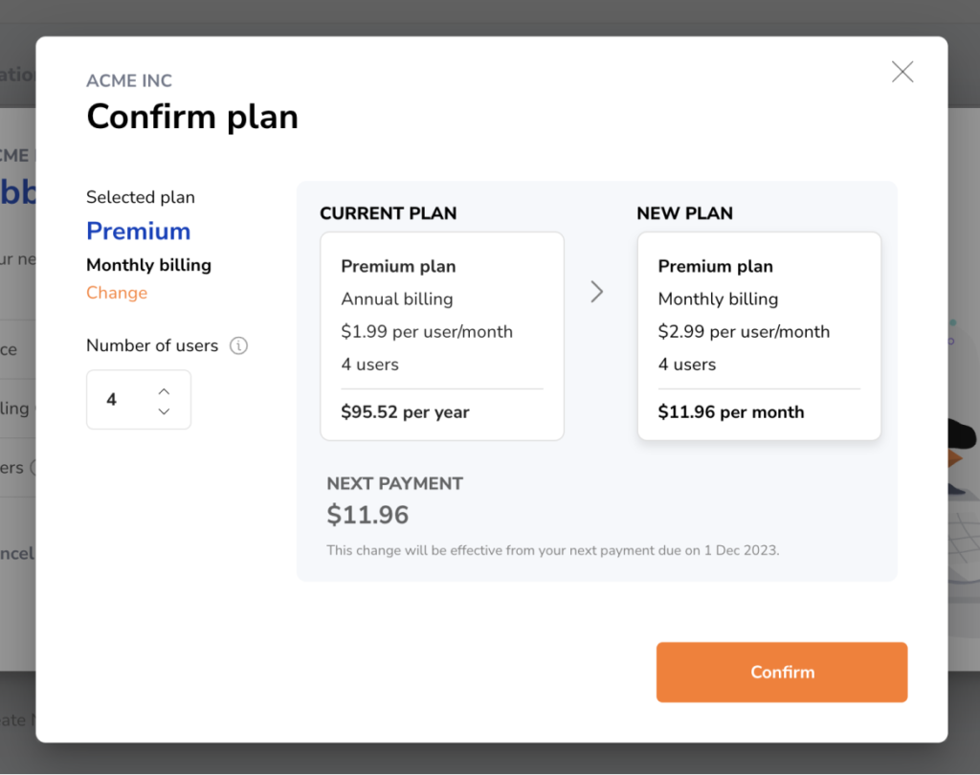Click the chevron arrow between plan cards
Image resolution: width=980 pixels, height=775 pixels.
pos(597,292)
